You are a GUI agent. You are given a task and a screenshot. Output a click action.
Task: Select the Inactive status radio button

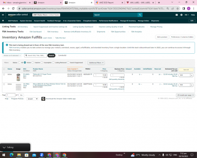pyautogui.click(x=33, y=62)
